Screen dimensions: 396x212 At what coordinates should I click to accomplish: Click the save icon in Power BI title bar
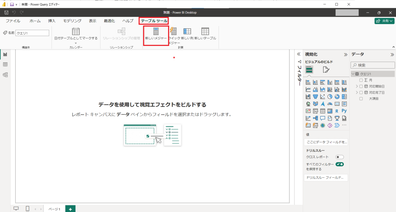point(6,13)
